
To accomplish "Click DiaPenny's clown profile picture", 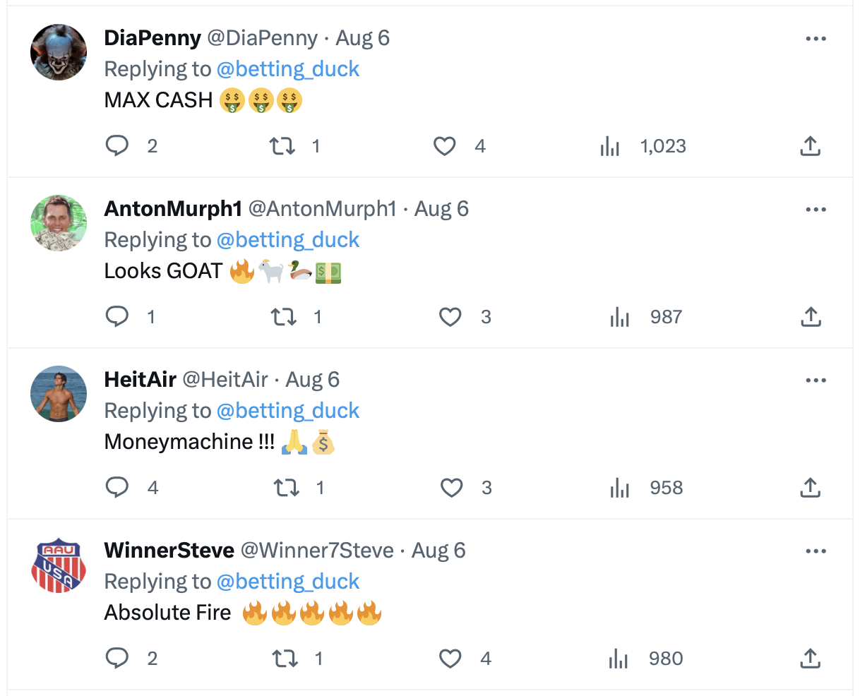I will [x=59, y=52].
